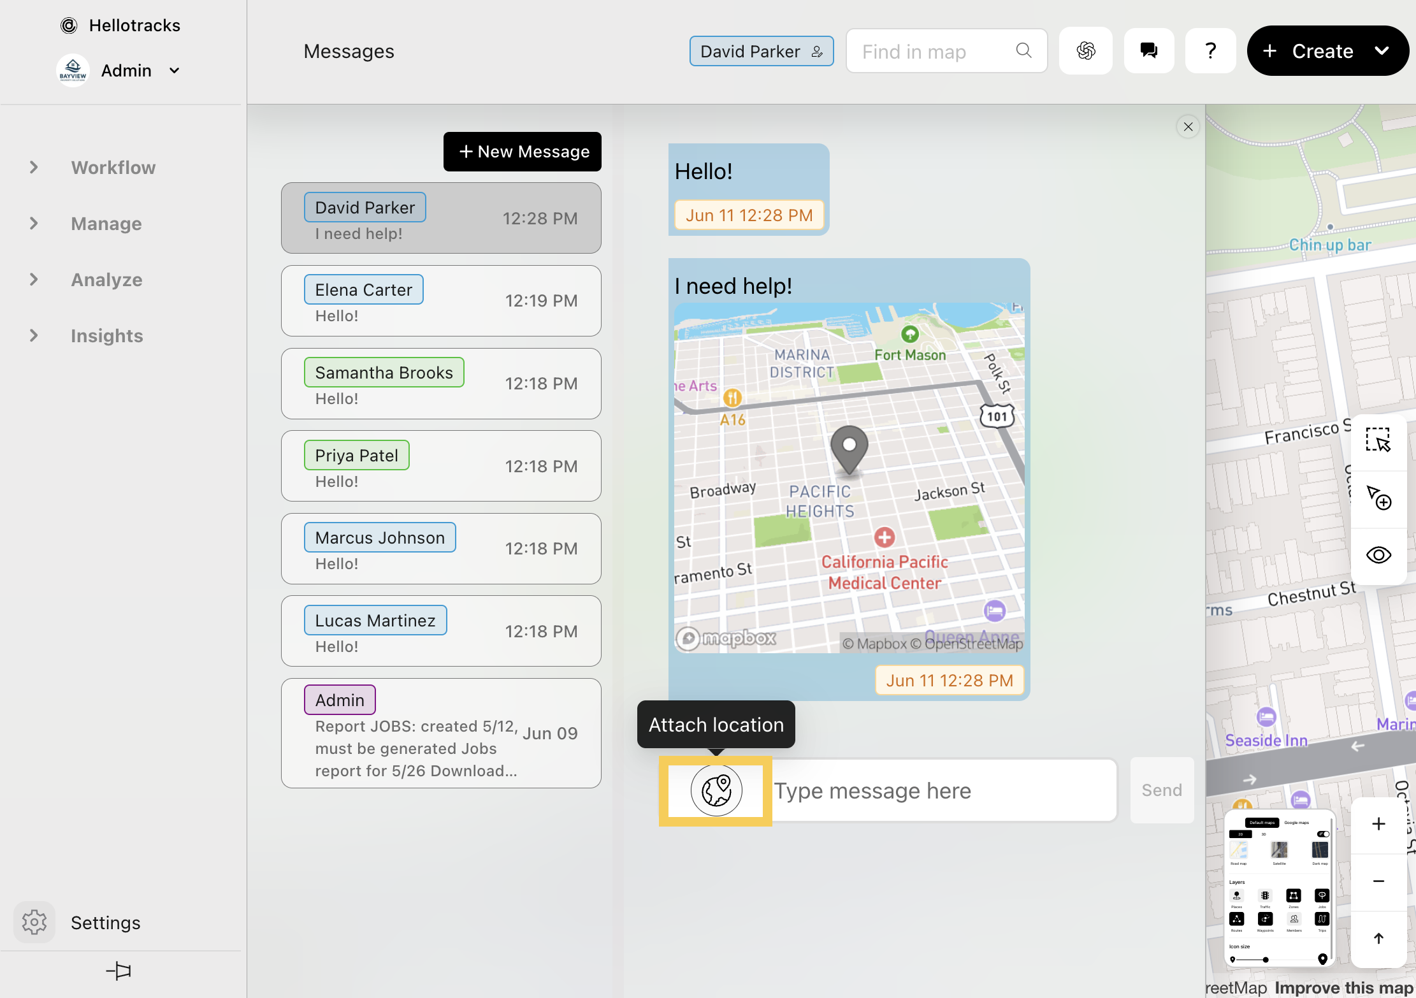
Task: Toggle the switch beside the 3D option
Action: pos(1323,834)
